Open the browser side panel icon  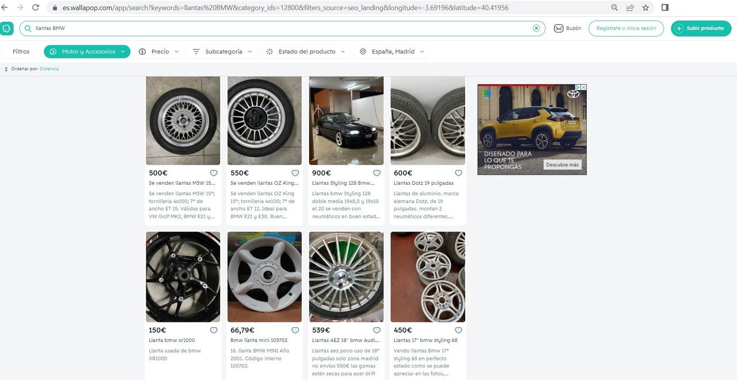[x=665, y=8]
